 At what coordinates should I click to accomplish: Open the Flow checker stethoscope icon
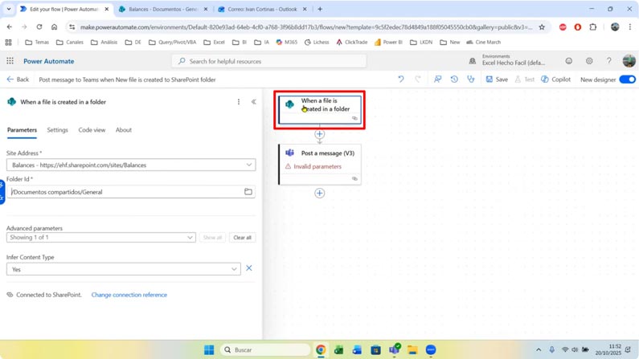471,80
